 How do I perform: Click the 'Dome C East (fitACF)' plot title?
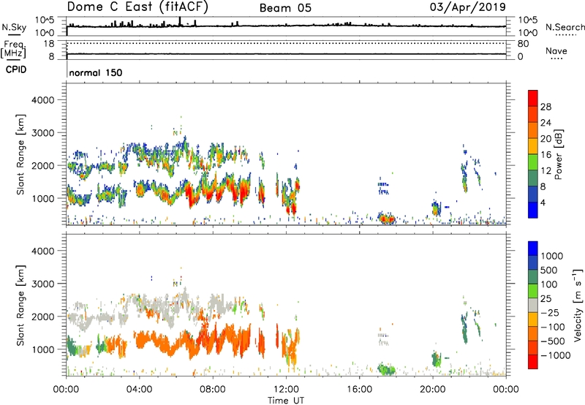[x=137, y=7]
